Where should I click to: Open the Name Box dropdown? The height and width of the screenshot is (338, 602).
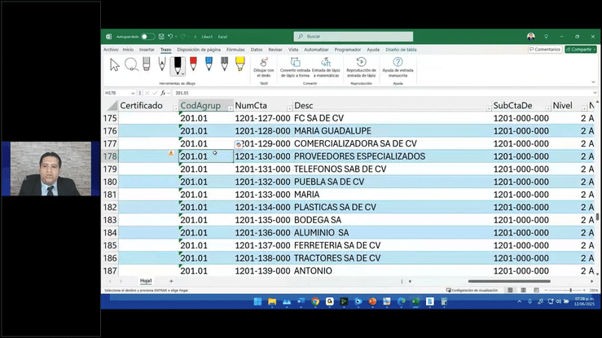tap(133, 93)
